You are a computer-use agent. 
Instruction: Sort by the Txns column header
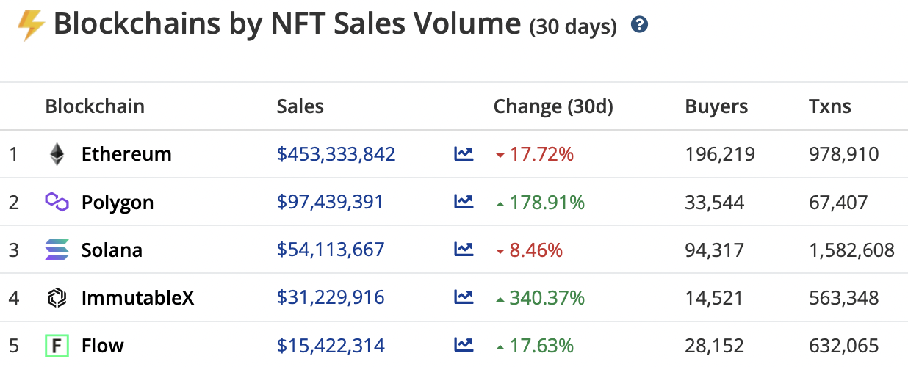pyautogui.click(x=829, y=106)
